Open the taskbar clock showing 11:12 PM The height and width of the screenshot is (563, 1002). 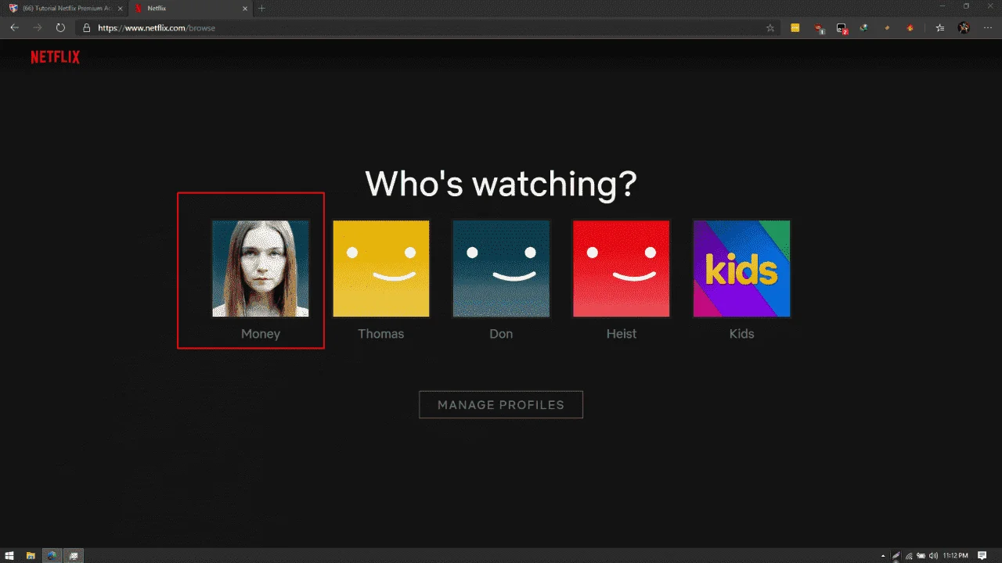point(957,556)
